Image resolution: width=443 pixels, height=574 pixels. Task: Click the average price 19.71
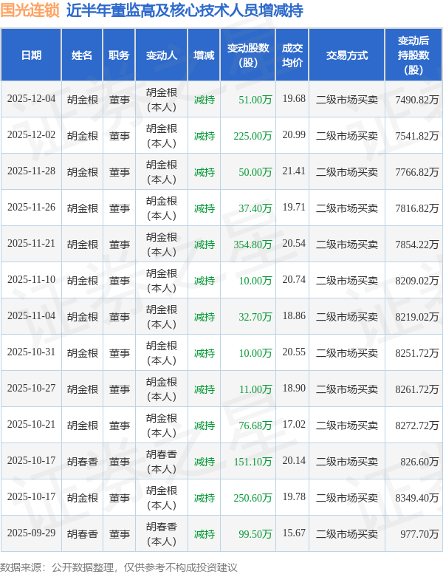point(294,207)
